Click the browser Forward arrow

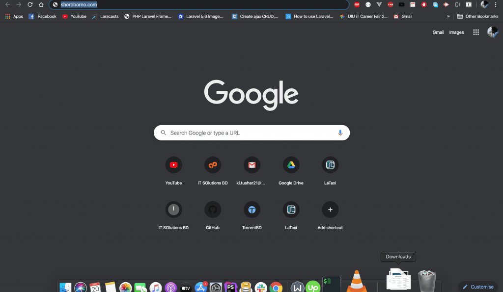(19, 4)
